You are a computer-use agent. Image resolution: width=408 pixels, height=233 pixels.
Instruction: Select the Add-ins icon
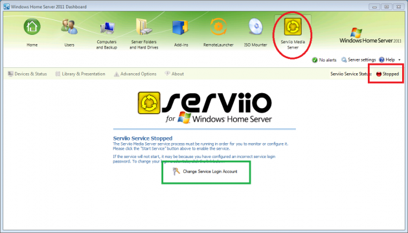click(181, 32)
